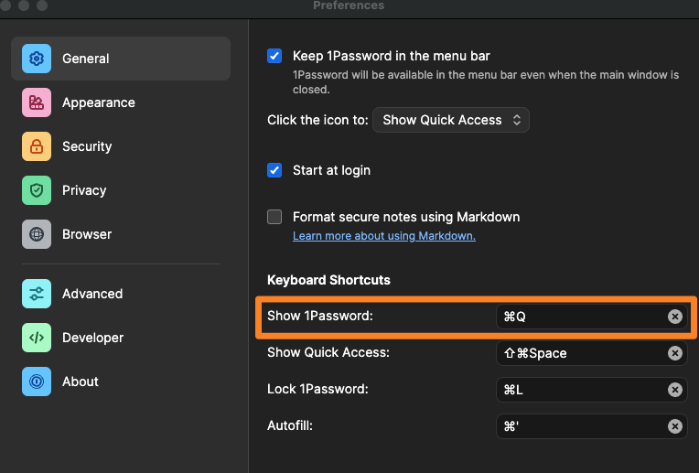699x473 pixels.
Task: Enable Format secure notes using Markdown
Action: 274,217
